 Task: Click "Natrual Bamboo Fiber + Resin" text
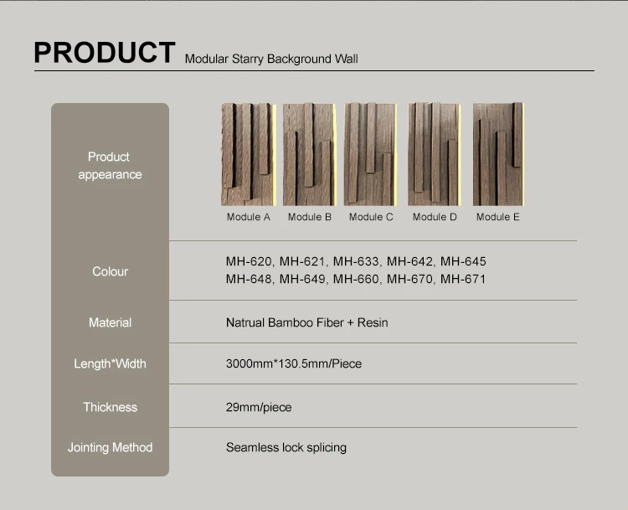click(x=306, y=322)
